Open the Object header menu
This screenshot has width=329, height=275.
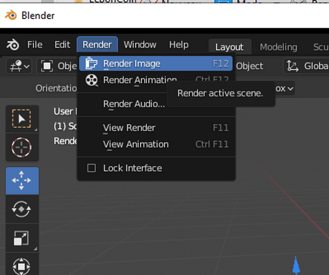[249, 66]
